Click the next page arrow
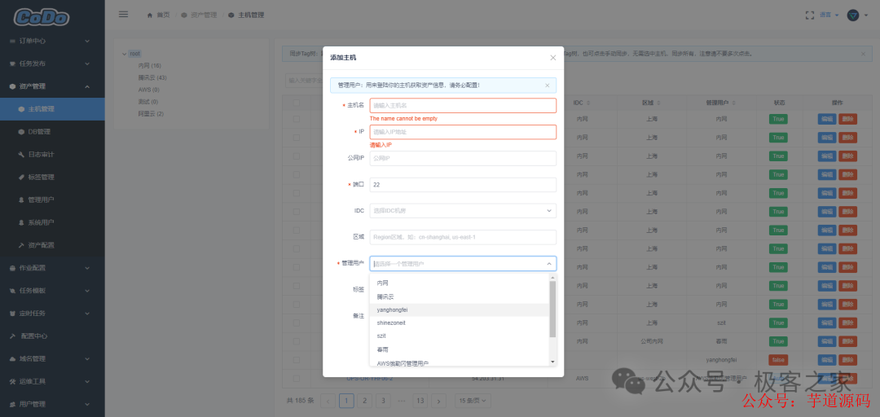Screen dimensions: 880x417 439,401
